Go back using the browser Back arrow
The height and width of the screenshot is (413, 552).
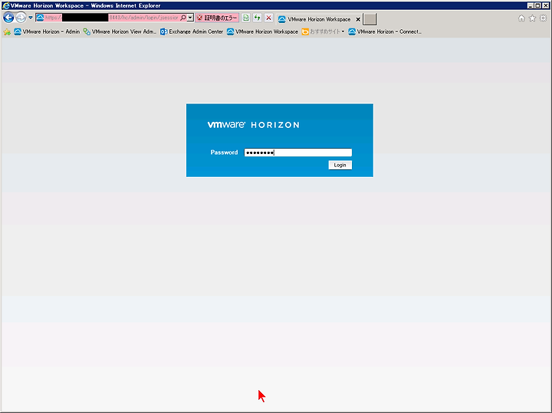(8, 18)
